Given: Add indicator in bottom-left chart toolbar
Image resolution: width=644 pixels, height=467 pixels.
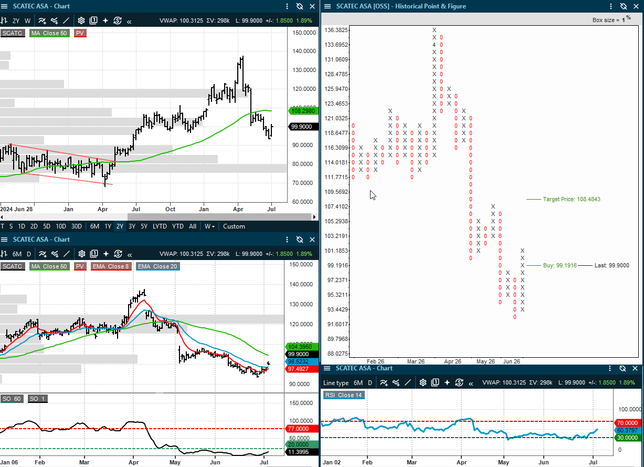Looking at the screenshot, I should click(43, 254).
